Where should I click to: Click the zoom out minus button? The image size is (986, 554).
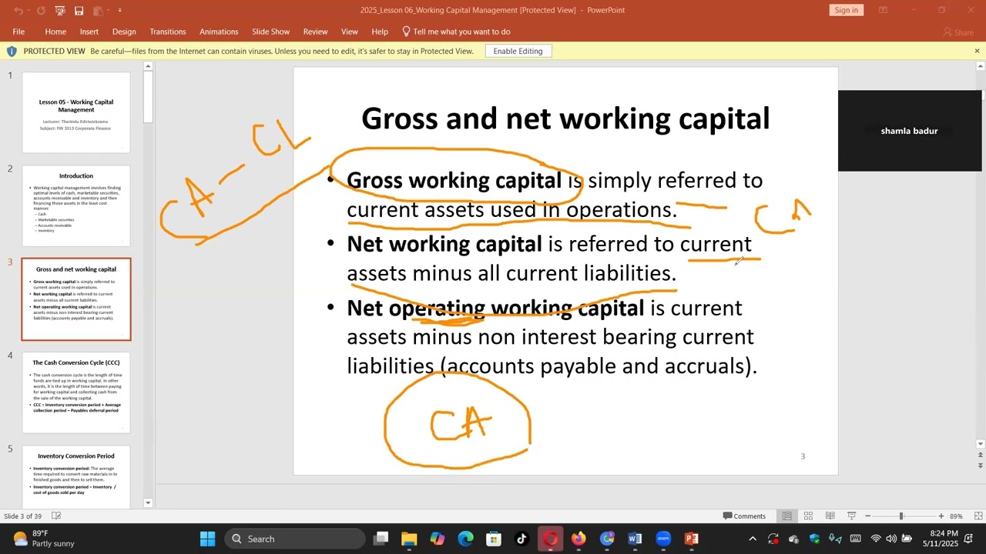[x=867, y=516]
